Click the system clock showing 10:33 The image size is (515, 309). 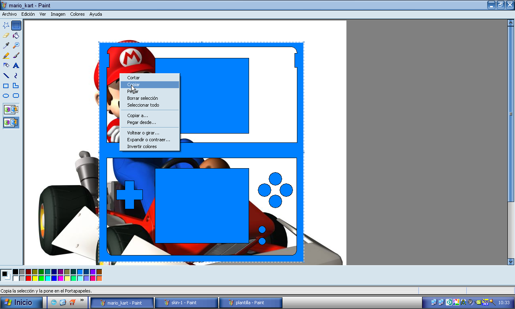[x=504, y=303]
